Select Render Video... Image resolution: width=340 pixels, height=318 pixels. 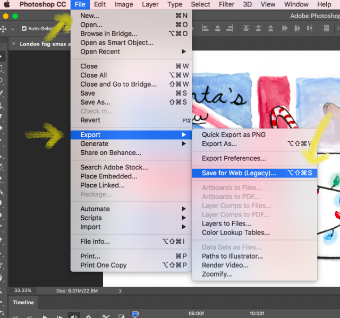tap(254, 265)
